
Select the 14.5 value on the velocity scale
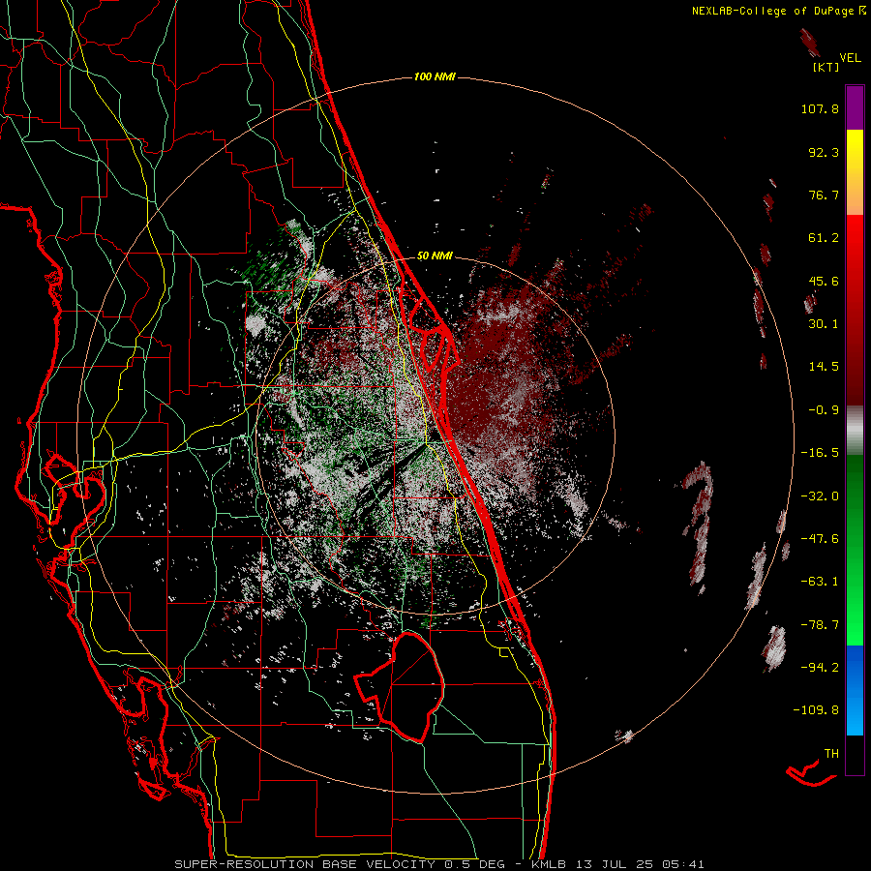tap(824, 367)
